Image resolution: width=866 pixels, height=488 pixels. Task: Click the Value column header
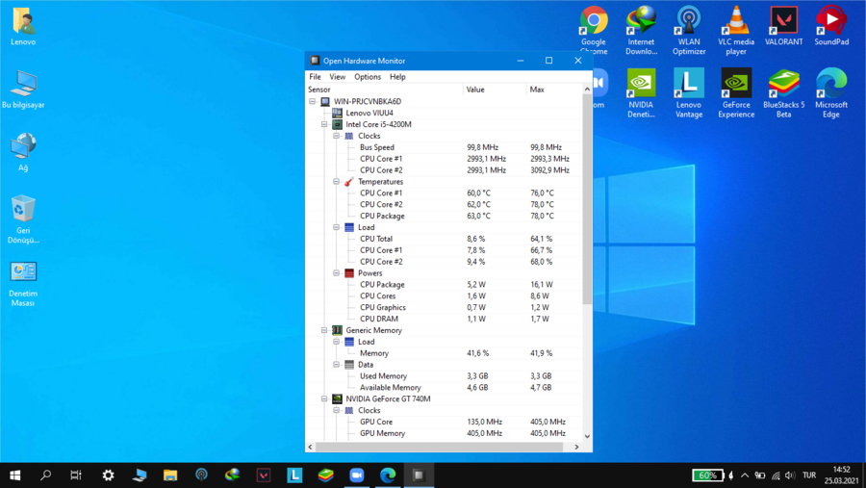pos(475,90)
